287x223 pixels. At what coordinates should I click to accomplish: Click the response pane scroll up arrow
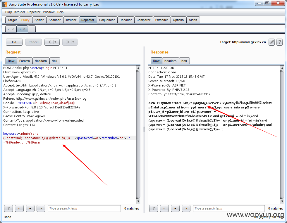tap(282, 68)
